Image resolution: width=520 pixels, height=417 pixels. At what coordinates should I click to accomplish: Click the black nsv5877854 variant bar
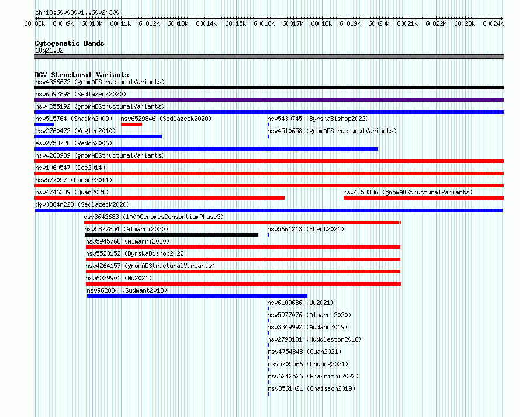tap(171, 235)
